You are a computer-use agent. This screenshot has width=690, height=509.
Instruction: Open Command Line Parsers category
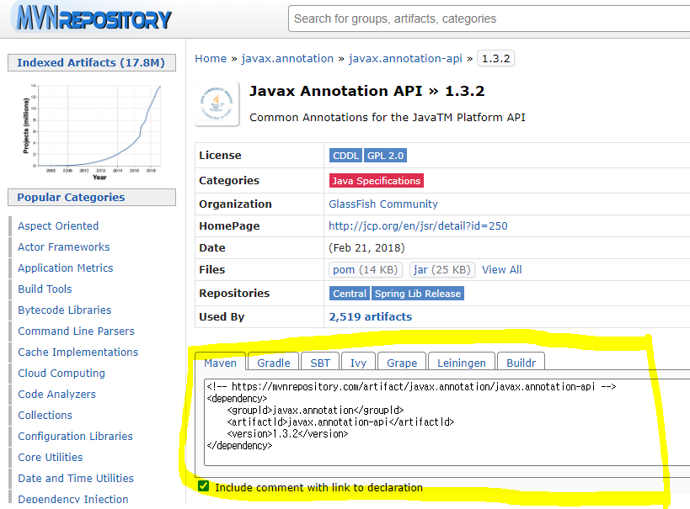76,331
